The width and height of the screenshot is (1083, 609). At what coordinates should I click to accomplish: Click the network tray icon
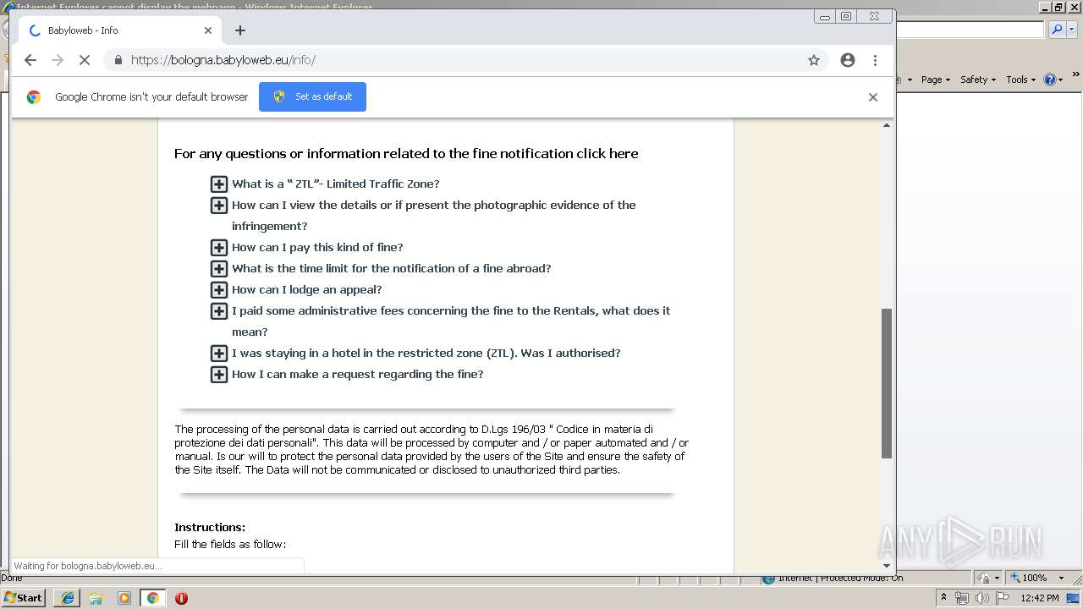click(962, 598)
